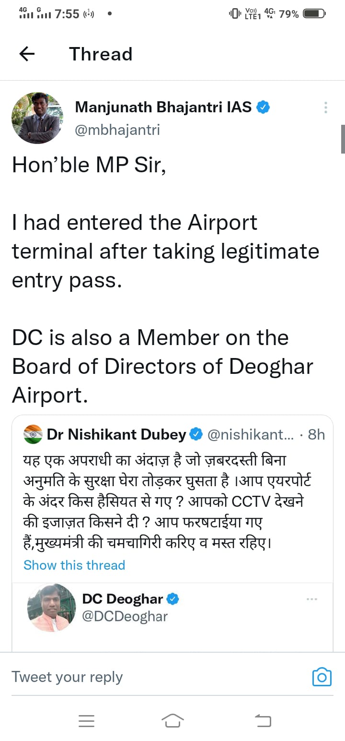The height and width of the screenshot is (741, 345).
Task: Open DC Deoghar profile picture
Action: click(x=52, y=608)
